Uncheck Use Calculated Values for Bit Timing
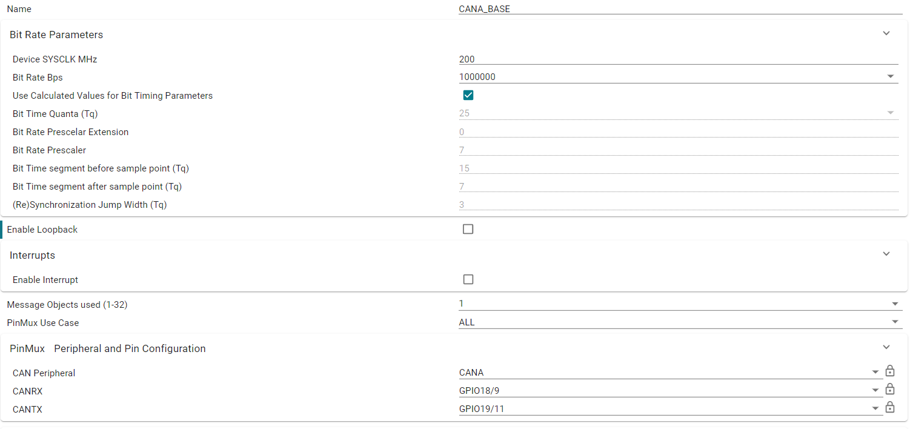This screenshot has width=910, height=429. (468, 95)
